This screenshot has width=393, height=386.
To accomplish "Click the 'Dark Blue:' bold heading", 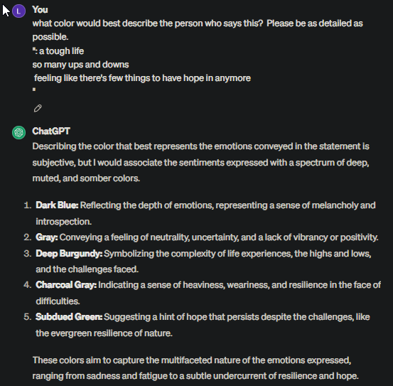I will (x=57, y=205).
